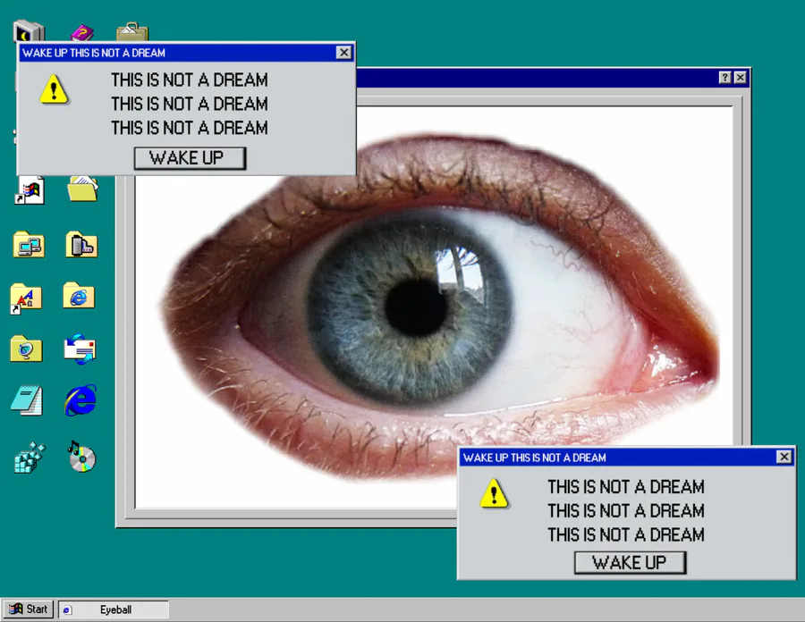
Task: Click WAKE UP button in bottom-right dialog
Action: (630, 562)
